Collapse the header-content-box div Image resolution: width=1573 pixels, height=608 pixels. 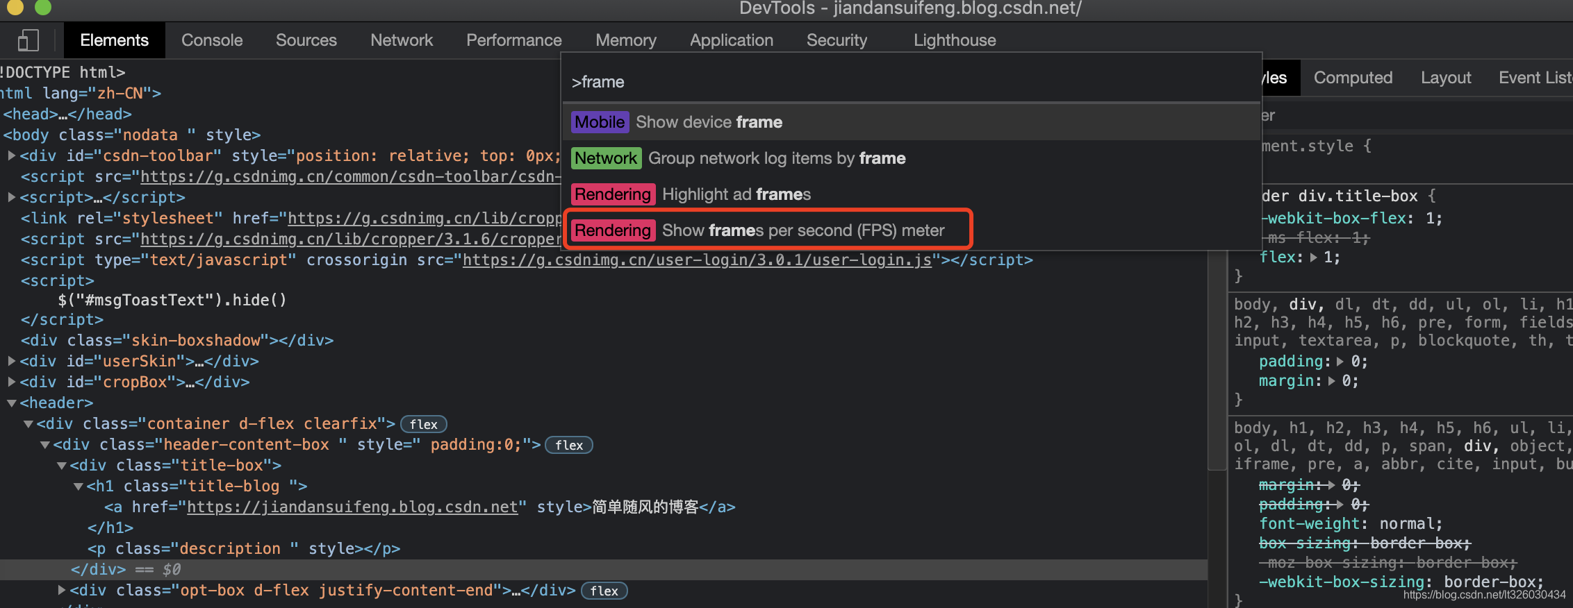click(x=45, y=444)
